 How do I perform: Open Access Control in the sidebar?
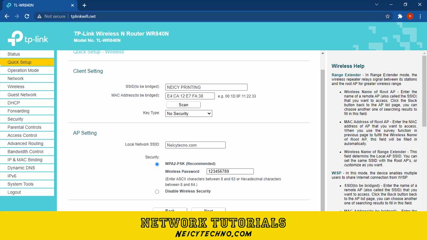coord(27,135)
